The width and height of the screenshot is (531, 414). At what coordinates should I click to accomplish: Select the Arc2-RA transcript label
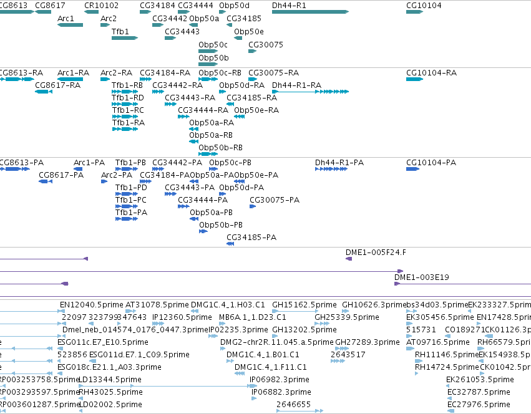(x=116, y=73)
